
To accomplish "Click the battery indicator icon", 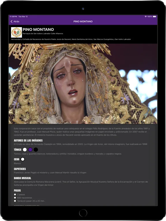I will (x=154, y=17).
